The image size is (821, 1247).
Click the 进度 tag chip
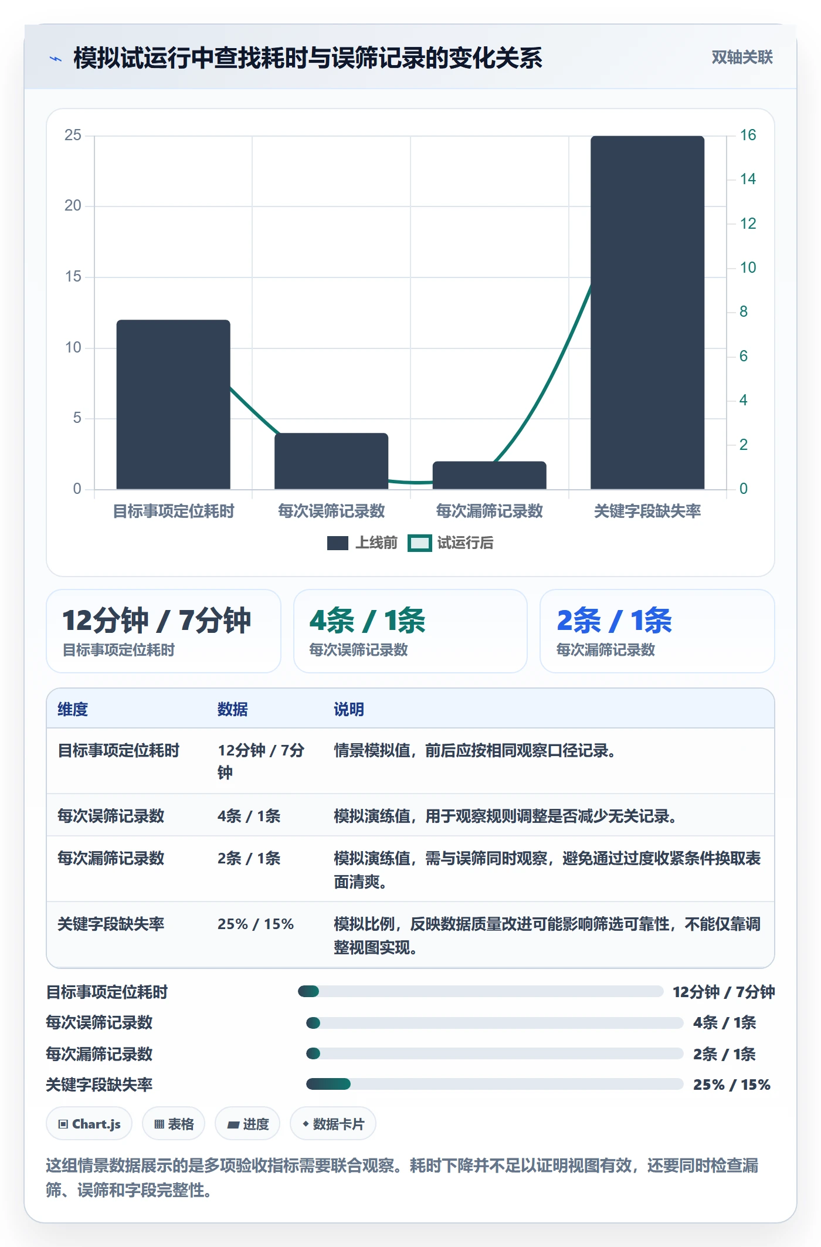coord(247,1124)
